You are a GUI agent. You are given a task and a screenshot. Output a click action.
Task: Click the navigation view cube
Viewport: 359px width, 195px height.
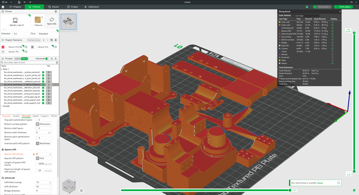(69, 186)
